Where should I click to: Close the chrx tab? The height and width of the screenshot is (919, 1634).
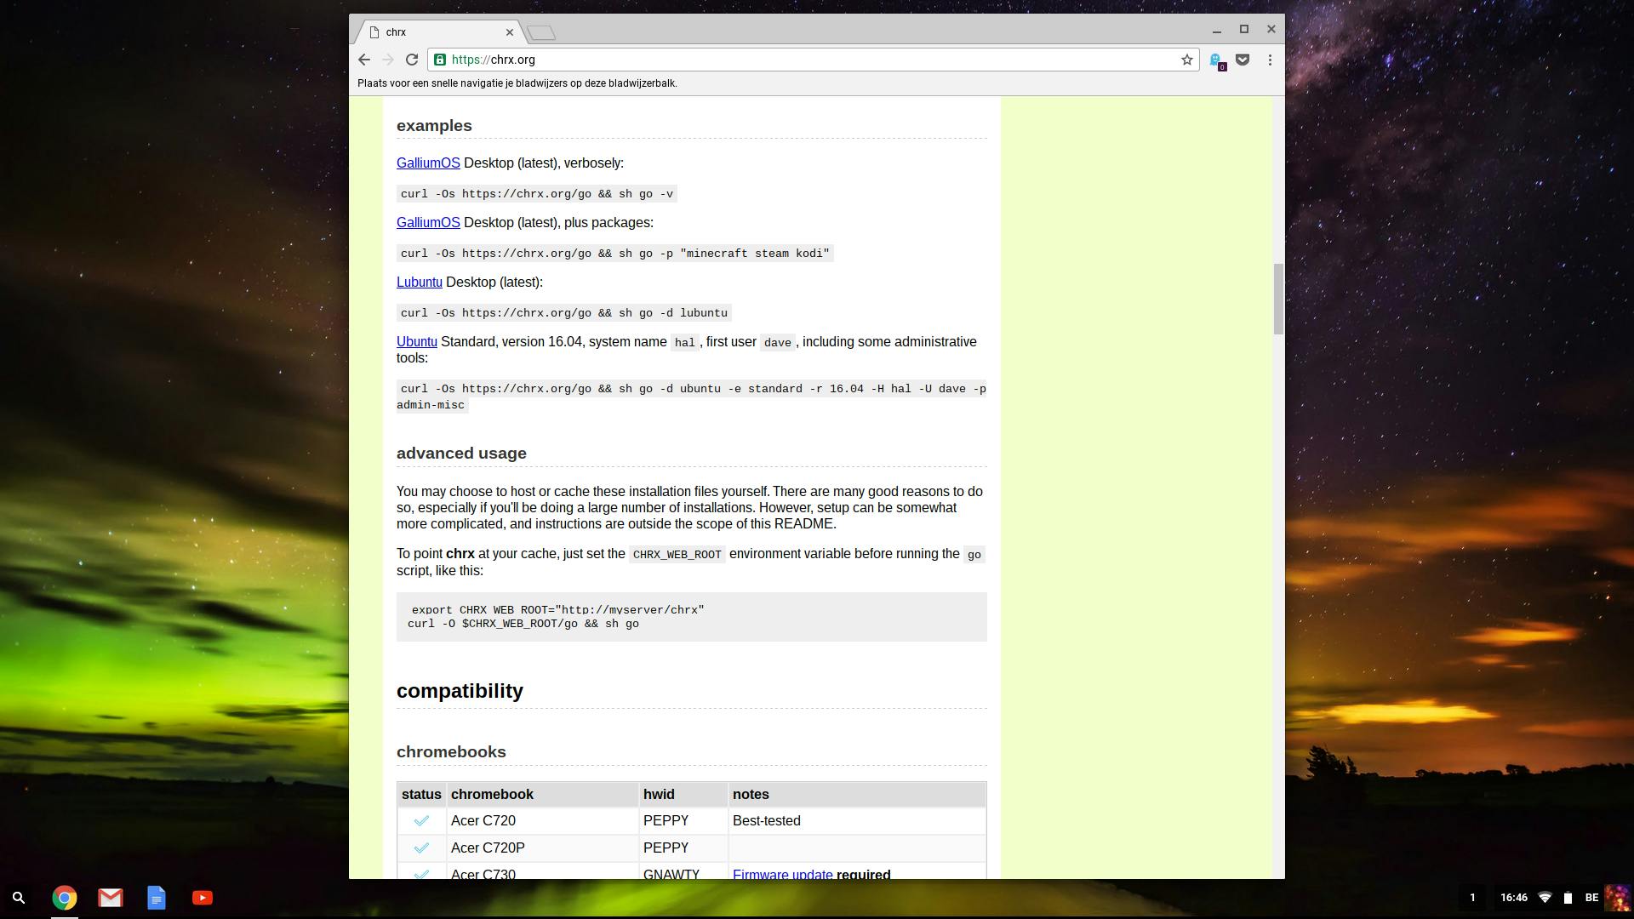(x=510, y=32)
